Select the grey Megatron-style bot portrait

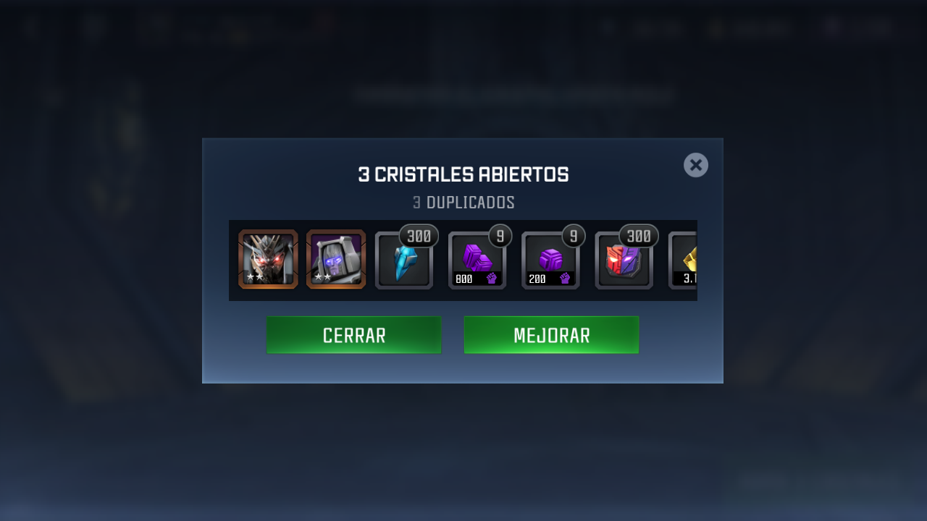336,259
